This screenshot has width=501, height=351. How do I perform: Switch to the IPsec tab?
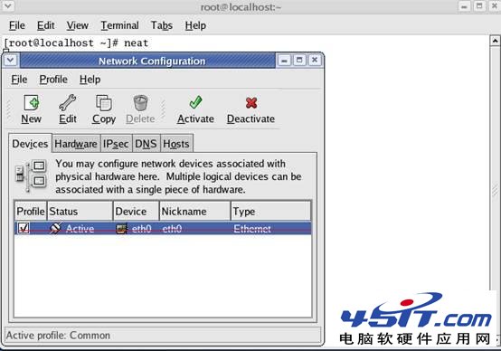[116, 144]
